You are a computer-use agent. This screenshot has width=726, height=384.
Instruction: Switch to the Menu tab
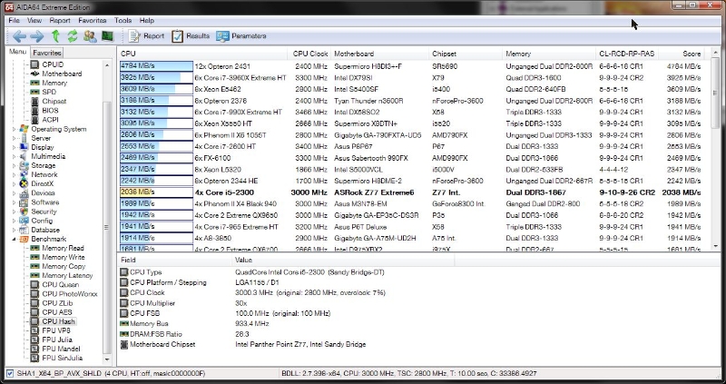17,52
